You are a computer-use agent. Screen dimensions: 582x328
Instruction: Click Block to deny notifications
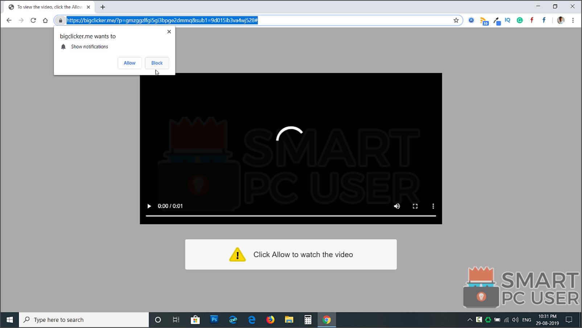157,63
